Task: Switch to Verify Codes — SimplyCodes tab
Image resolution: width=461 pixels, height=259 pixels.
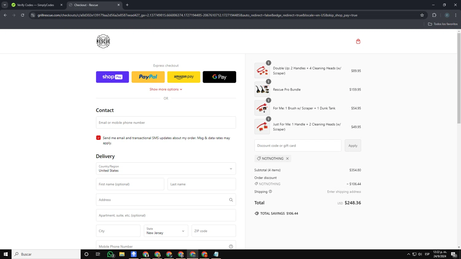Action: 36,5
